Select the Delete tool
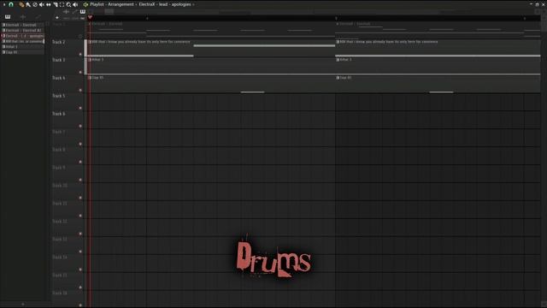The width and height of the screenshot is (547, 308). point(35,4)
